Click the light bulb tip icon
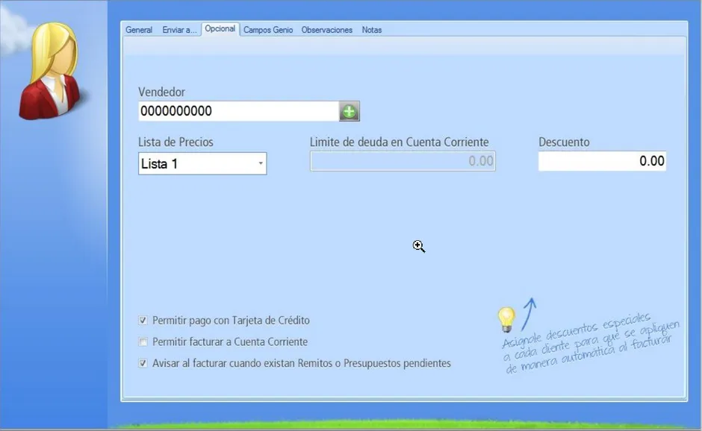The image size is (702, 431). (506, 319)
